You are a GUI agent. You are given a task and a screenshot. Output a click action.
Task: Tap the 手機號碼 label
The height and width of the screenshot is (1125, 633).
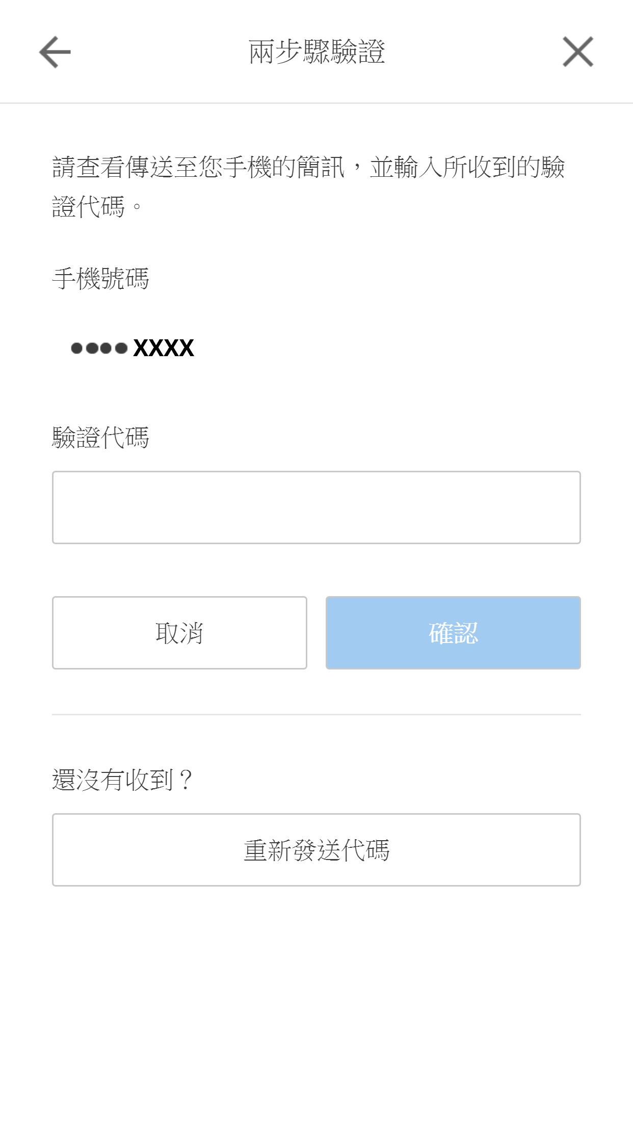point(100,279)
